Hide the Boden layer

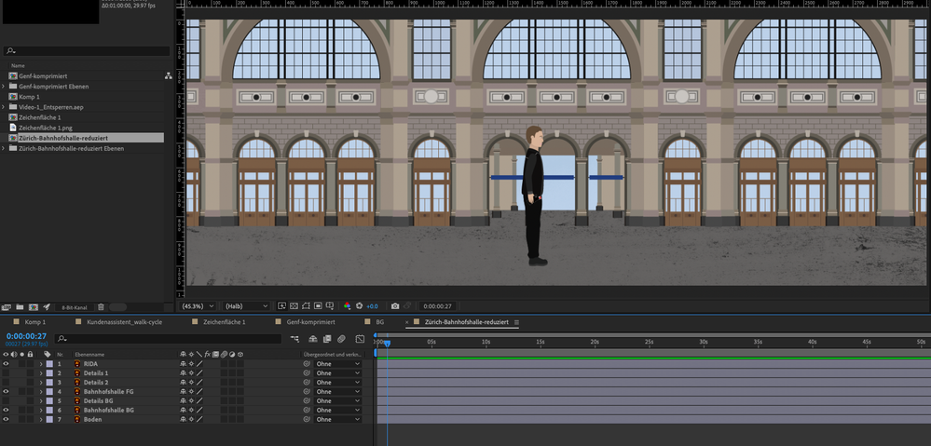7,420
